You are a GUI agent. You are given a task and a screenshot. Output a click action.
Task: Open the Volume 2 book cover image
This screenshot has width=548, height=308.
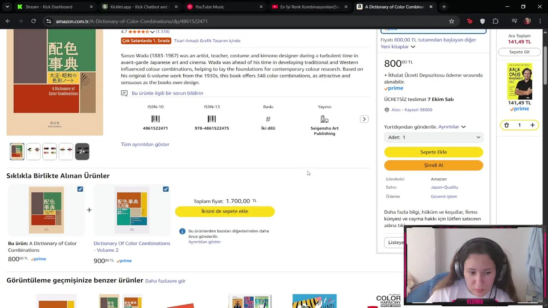tap(132, 210)
